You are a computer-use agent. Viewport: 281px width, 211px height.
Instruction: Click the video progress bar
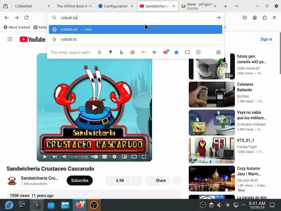pyautogui.click(x=94, y=151)
